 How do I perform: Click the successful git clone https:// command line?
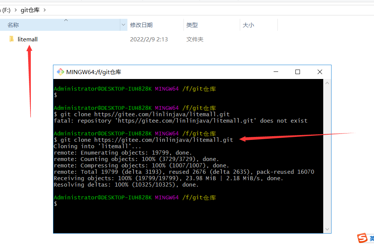tap(143, 140)
